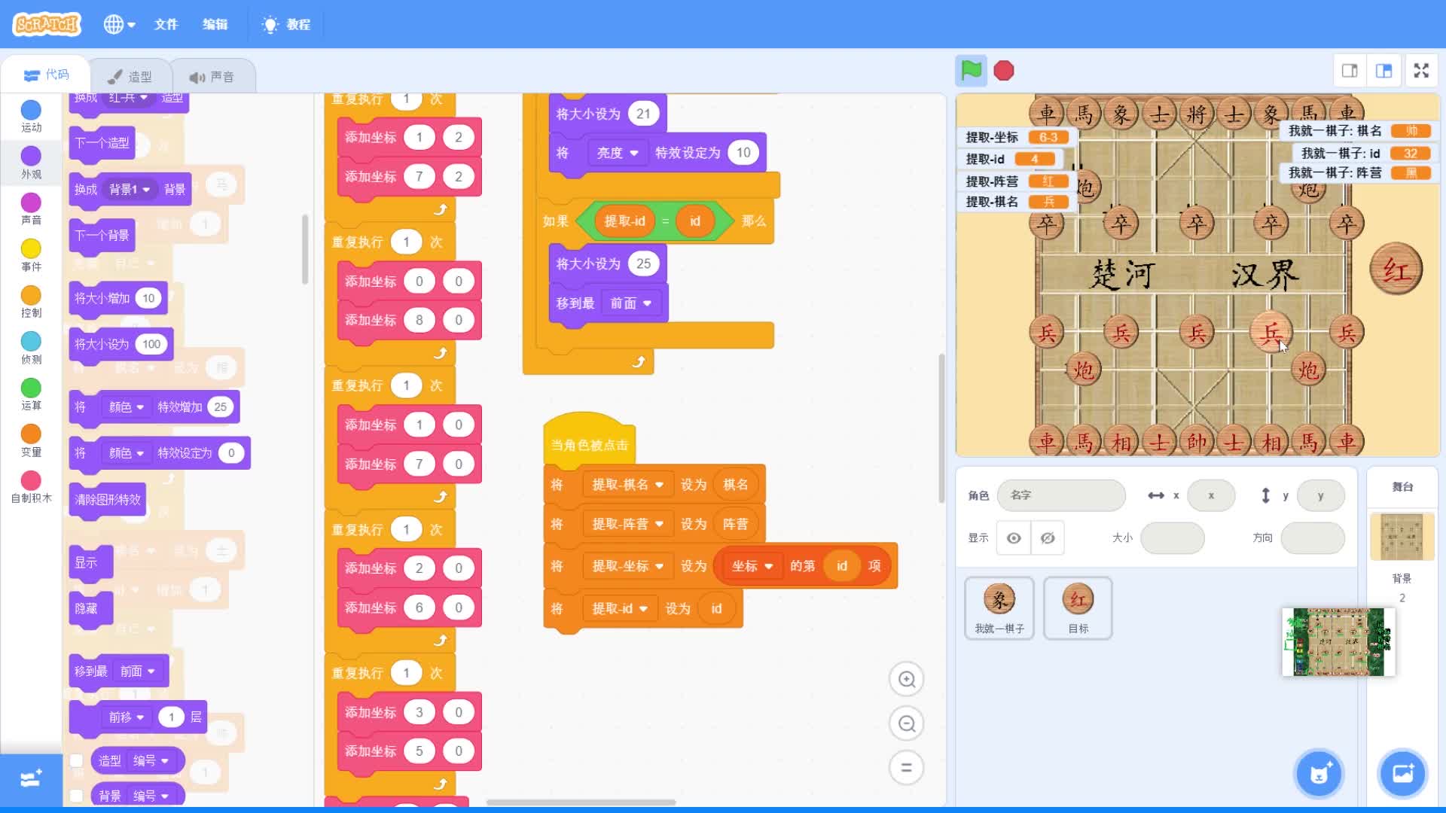Viewport: 1446px width, 813px height.
Task: Open the 坐标 list dropdown
Action: click(752, 566)
